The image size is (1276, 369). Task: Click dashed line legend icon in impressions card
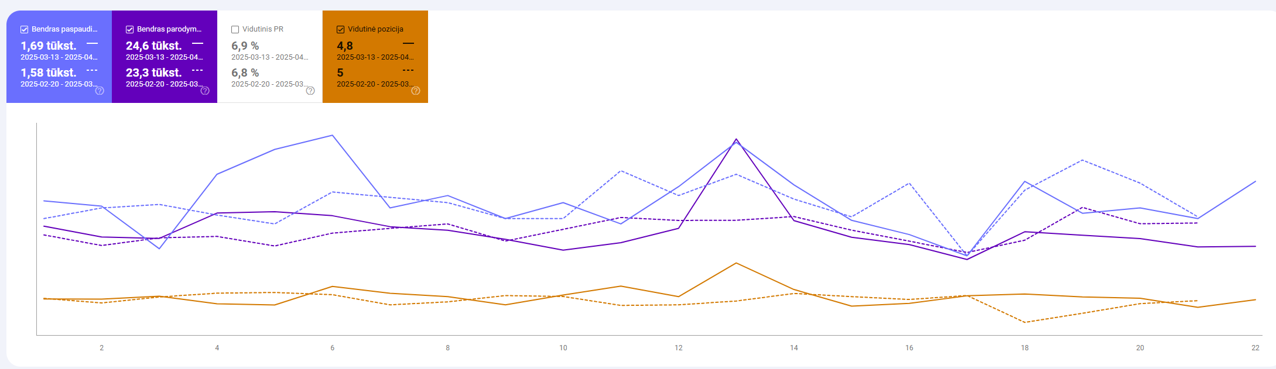[x=197, y=70]
